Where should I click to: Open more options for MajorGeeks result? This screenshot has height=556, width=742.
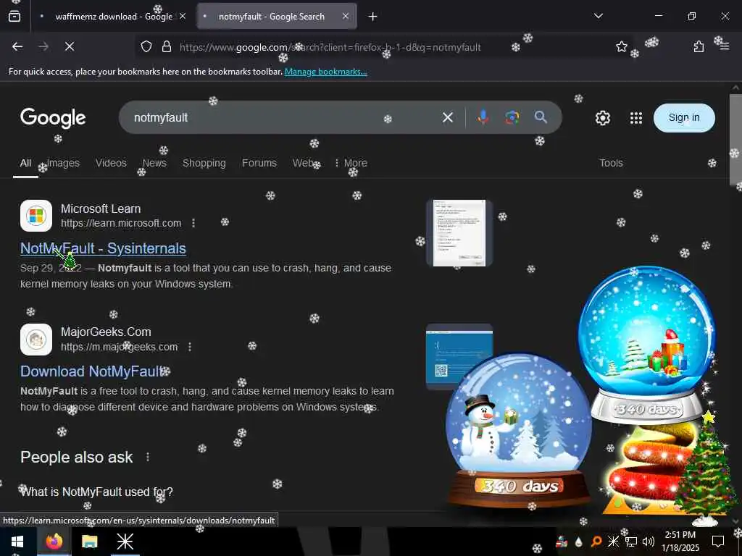[190, 347]
